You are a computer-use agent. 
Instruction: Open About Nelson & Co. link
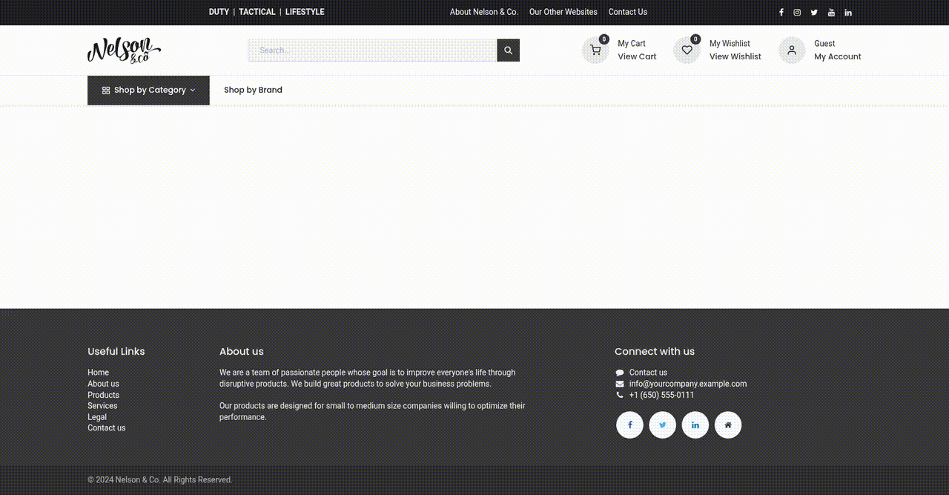pyautogui.click(x=483, y=12)
